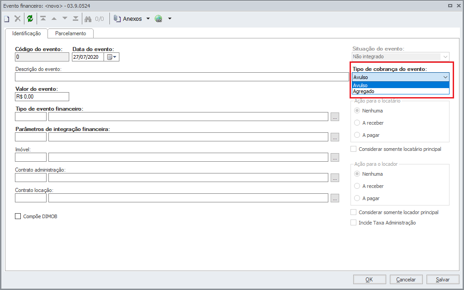
Task: Close the Evento financeiro window
Action: point(459,5)
